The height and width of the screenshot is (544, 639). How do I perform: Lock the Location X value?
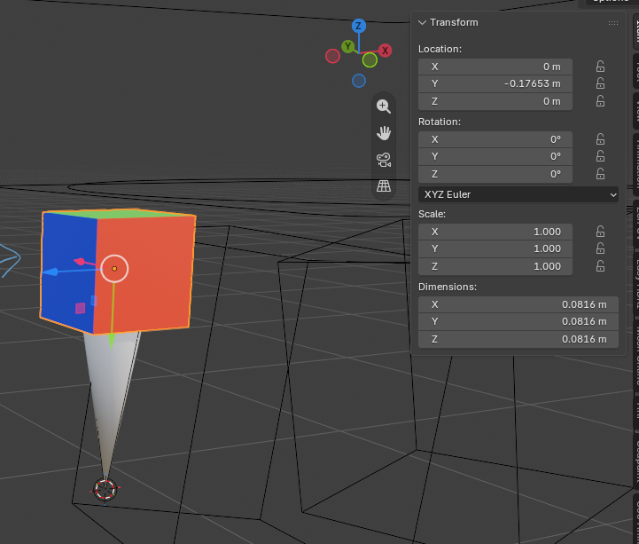(x=600, y=67)
